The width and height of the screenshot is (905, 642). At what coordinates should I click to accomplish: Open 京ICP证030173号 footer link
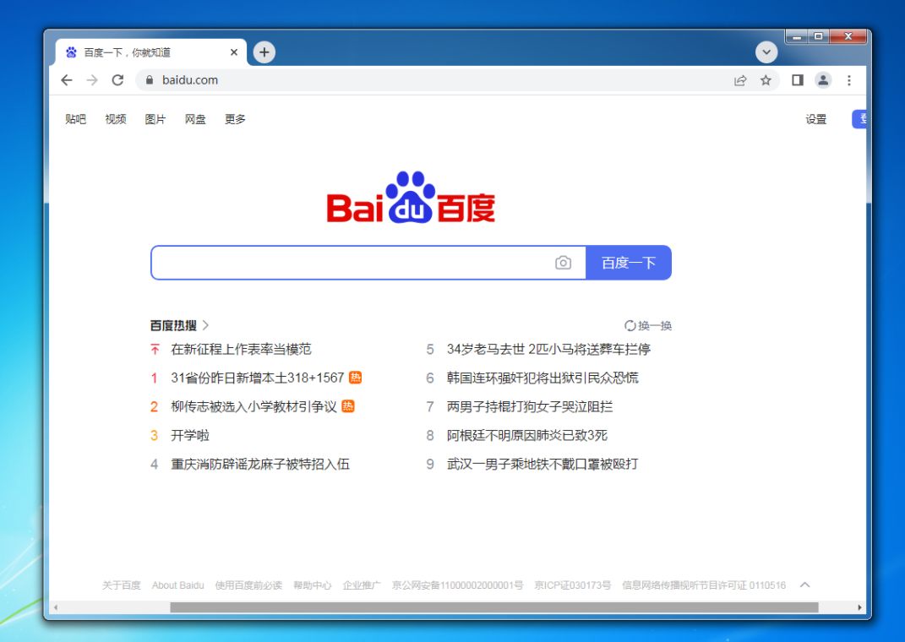[573, 585]
